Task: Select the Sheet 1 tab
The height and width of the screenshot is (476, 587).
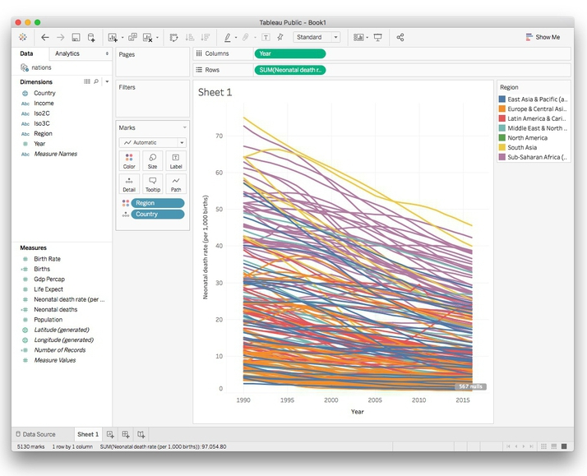Action: coord(88,434)
